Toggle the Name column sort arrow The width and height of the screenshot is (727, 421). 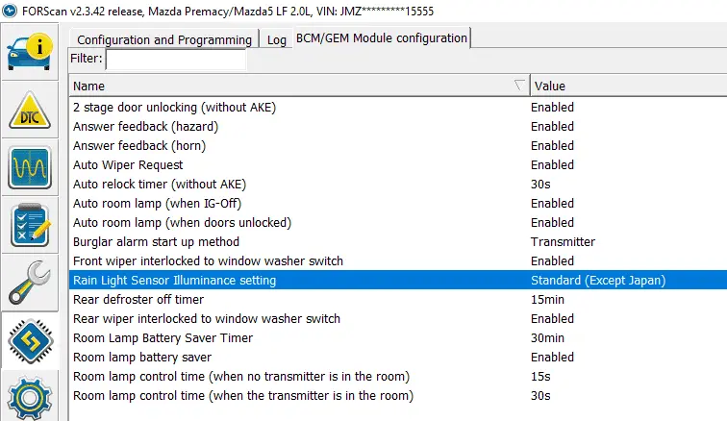[519, 85]
